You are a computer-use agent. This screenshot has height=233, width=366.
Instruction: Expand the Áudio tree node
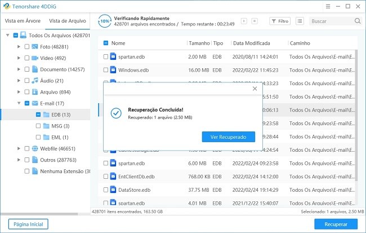click(19, 81)
